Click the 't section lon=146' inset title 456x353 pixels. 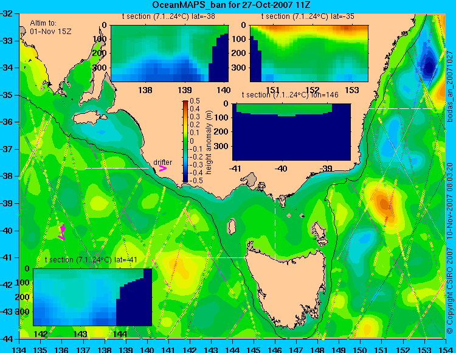(290, 95)
